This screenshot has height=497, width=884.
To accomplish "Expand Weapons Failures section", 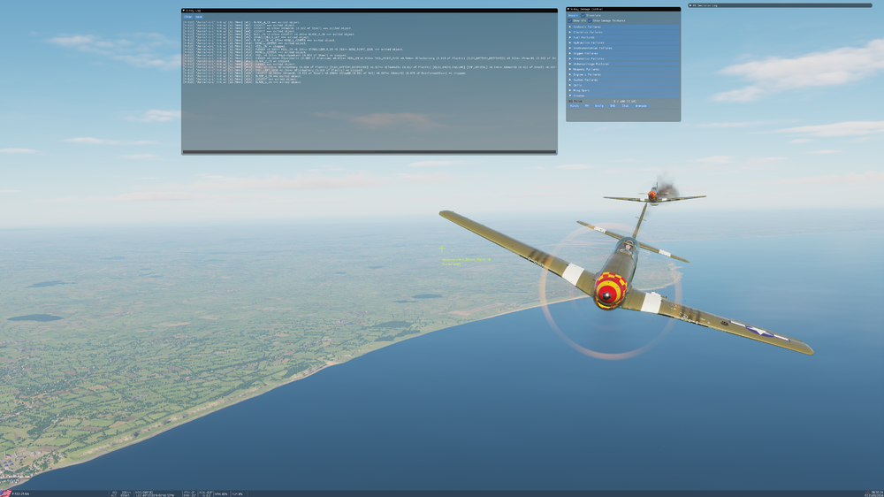I will (x=623, y=69).
